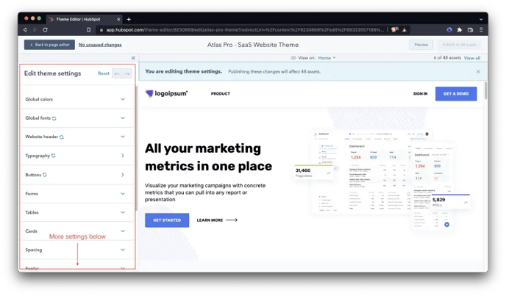
Task: Click the Preview button
Action: coord(421,45)
